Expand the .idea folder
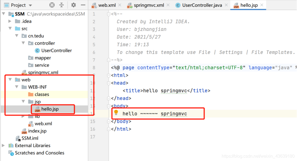This screenshot has height=161, width=297. coord(10,21)
